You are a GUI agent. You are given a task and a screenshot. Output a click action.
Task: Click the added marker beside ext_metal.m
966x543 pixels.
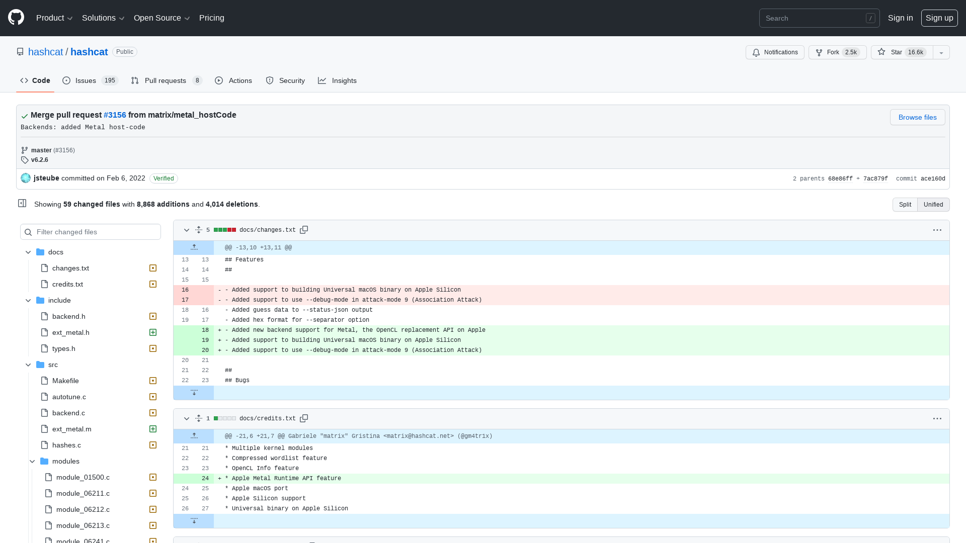(x=153, y=429)
